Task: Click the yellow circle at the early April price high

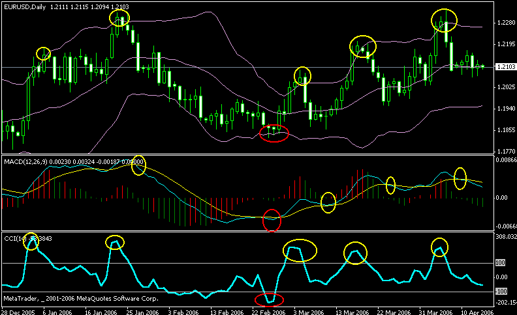Action: (x=444, y=20)
